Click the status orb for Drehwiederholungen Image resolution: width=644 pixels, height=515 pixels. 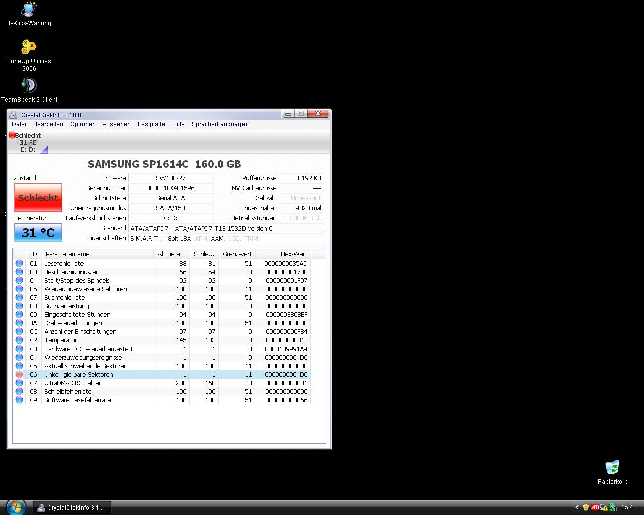(x=19, y=323)
